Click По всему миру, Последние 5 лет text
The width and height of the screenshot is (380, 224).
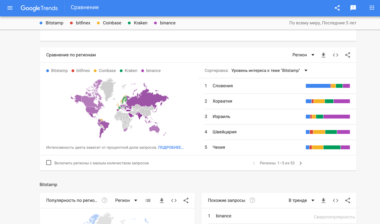323,23
